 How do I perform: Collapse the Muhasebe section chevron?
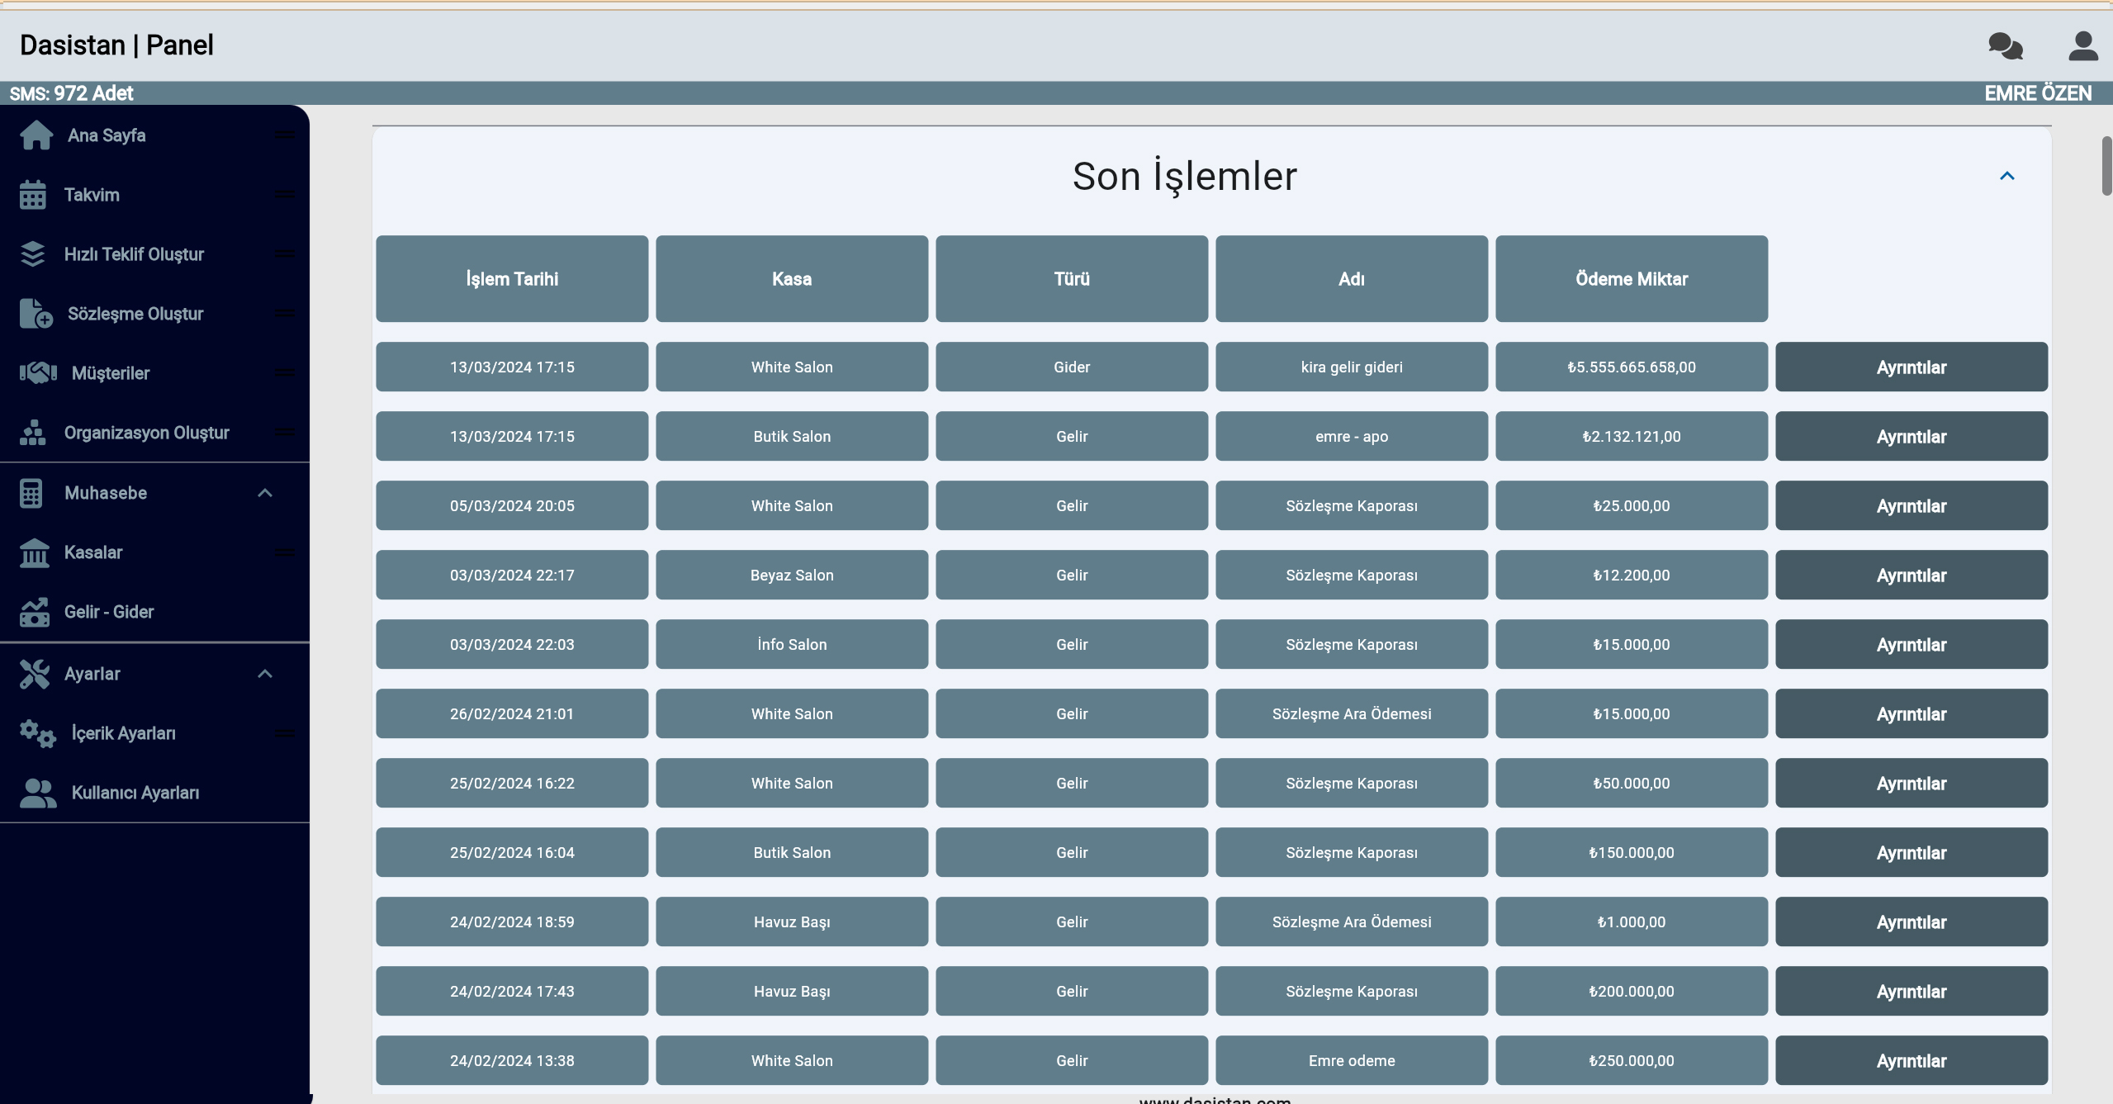point(265,493)
